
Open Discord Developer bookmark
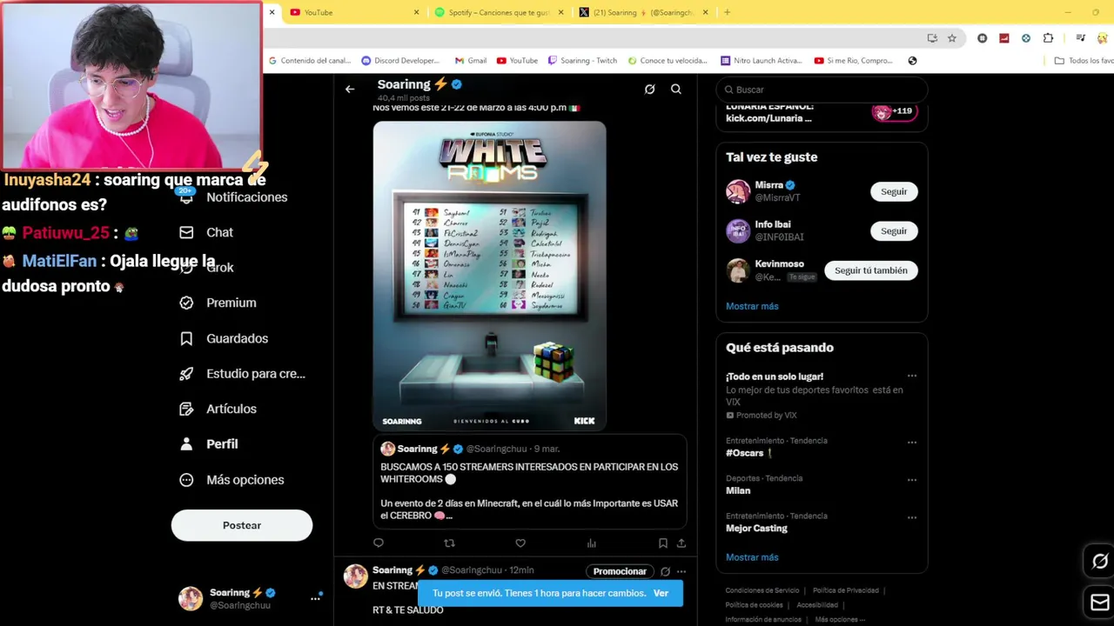click(x=400, y=61)
